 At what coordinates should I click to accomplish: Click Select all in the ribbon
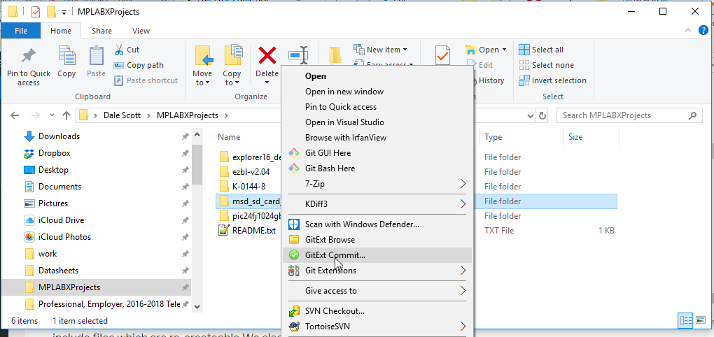pos(541,50)
